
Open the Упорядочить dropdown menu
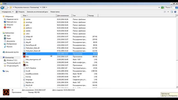[x=8, y=12]
